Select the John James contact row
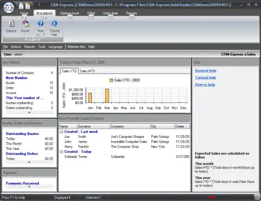The image size is (261, 201). (x=124, y=141)
